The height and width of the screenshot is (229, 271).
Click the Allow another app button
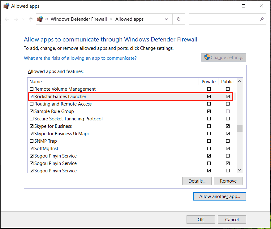219,196
